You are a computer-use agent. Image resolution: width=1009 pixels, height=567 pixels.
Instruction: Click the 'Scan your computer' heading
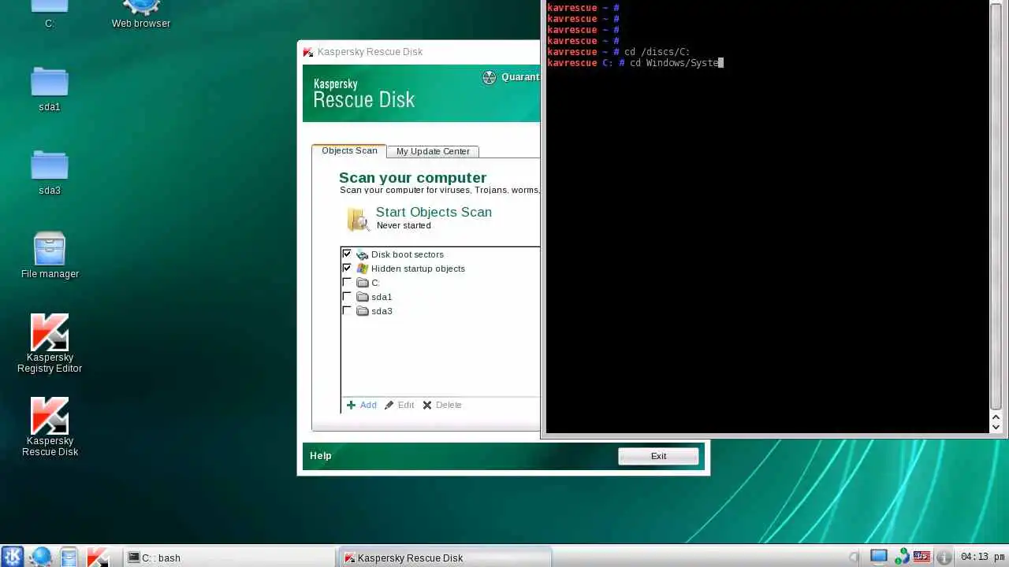coord(412,178)
